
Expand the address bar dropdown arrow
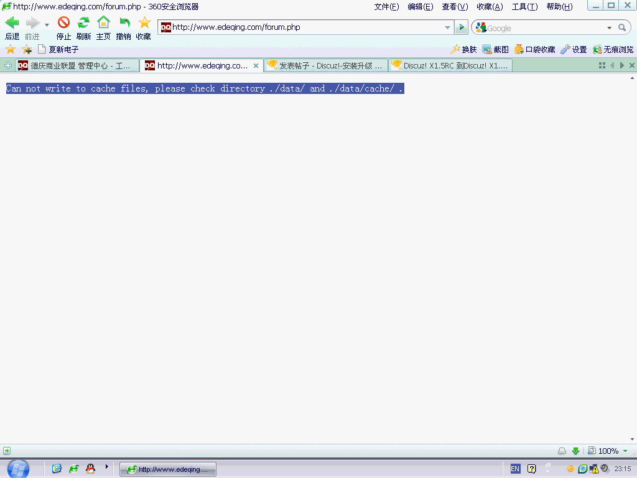click(x=447, y=27)
